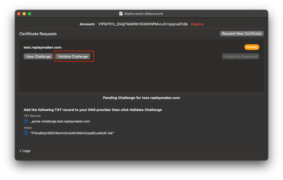Close the MyAccount.ddaccount window

(x=19, y=14)
